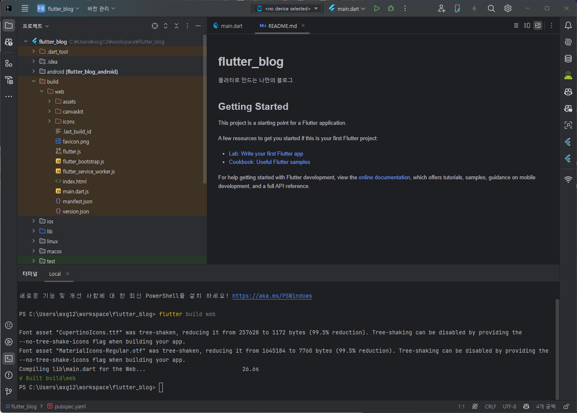Toggle read-only lock in status bar
The width and height of the screenshot is (577, 413).
pyautogui.click(x=566, y=406)
